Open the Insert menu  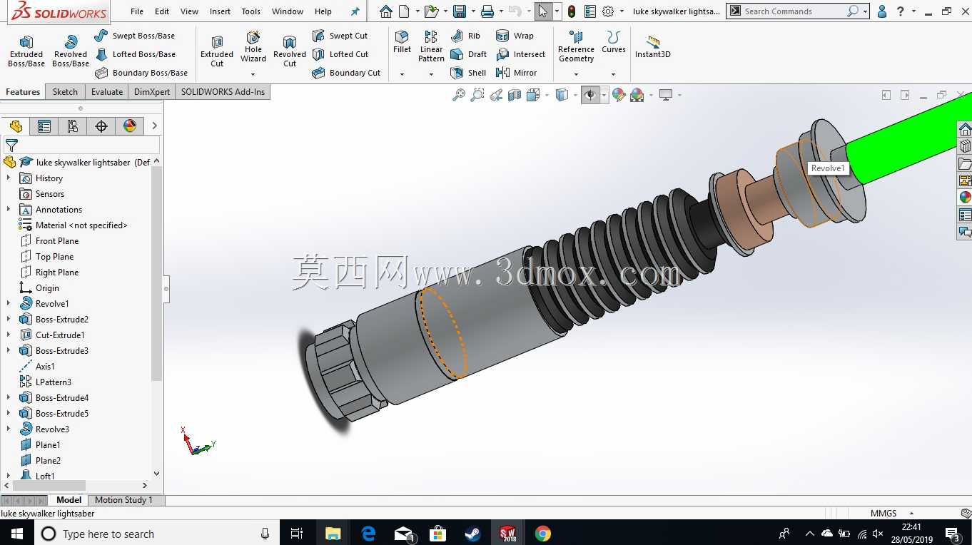pyautogui.click(x=220, y=11)
